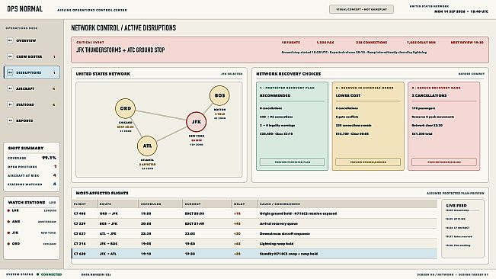Select the ORD Chicago node on map
The image size is (496, 279).
(x=125, y=108)
